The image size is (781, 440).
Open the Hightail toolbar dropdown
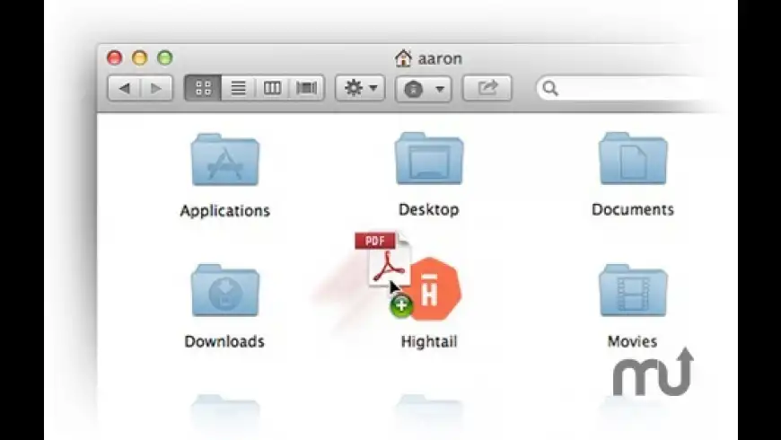424,89
